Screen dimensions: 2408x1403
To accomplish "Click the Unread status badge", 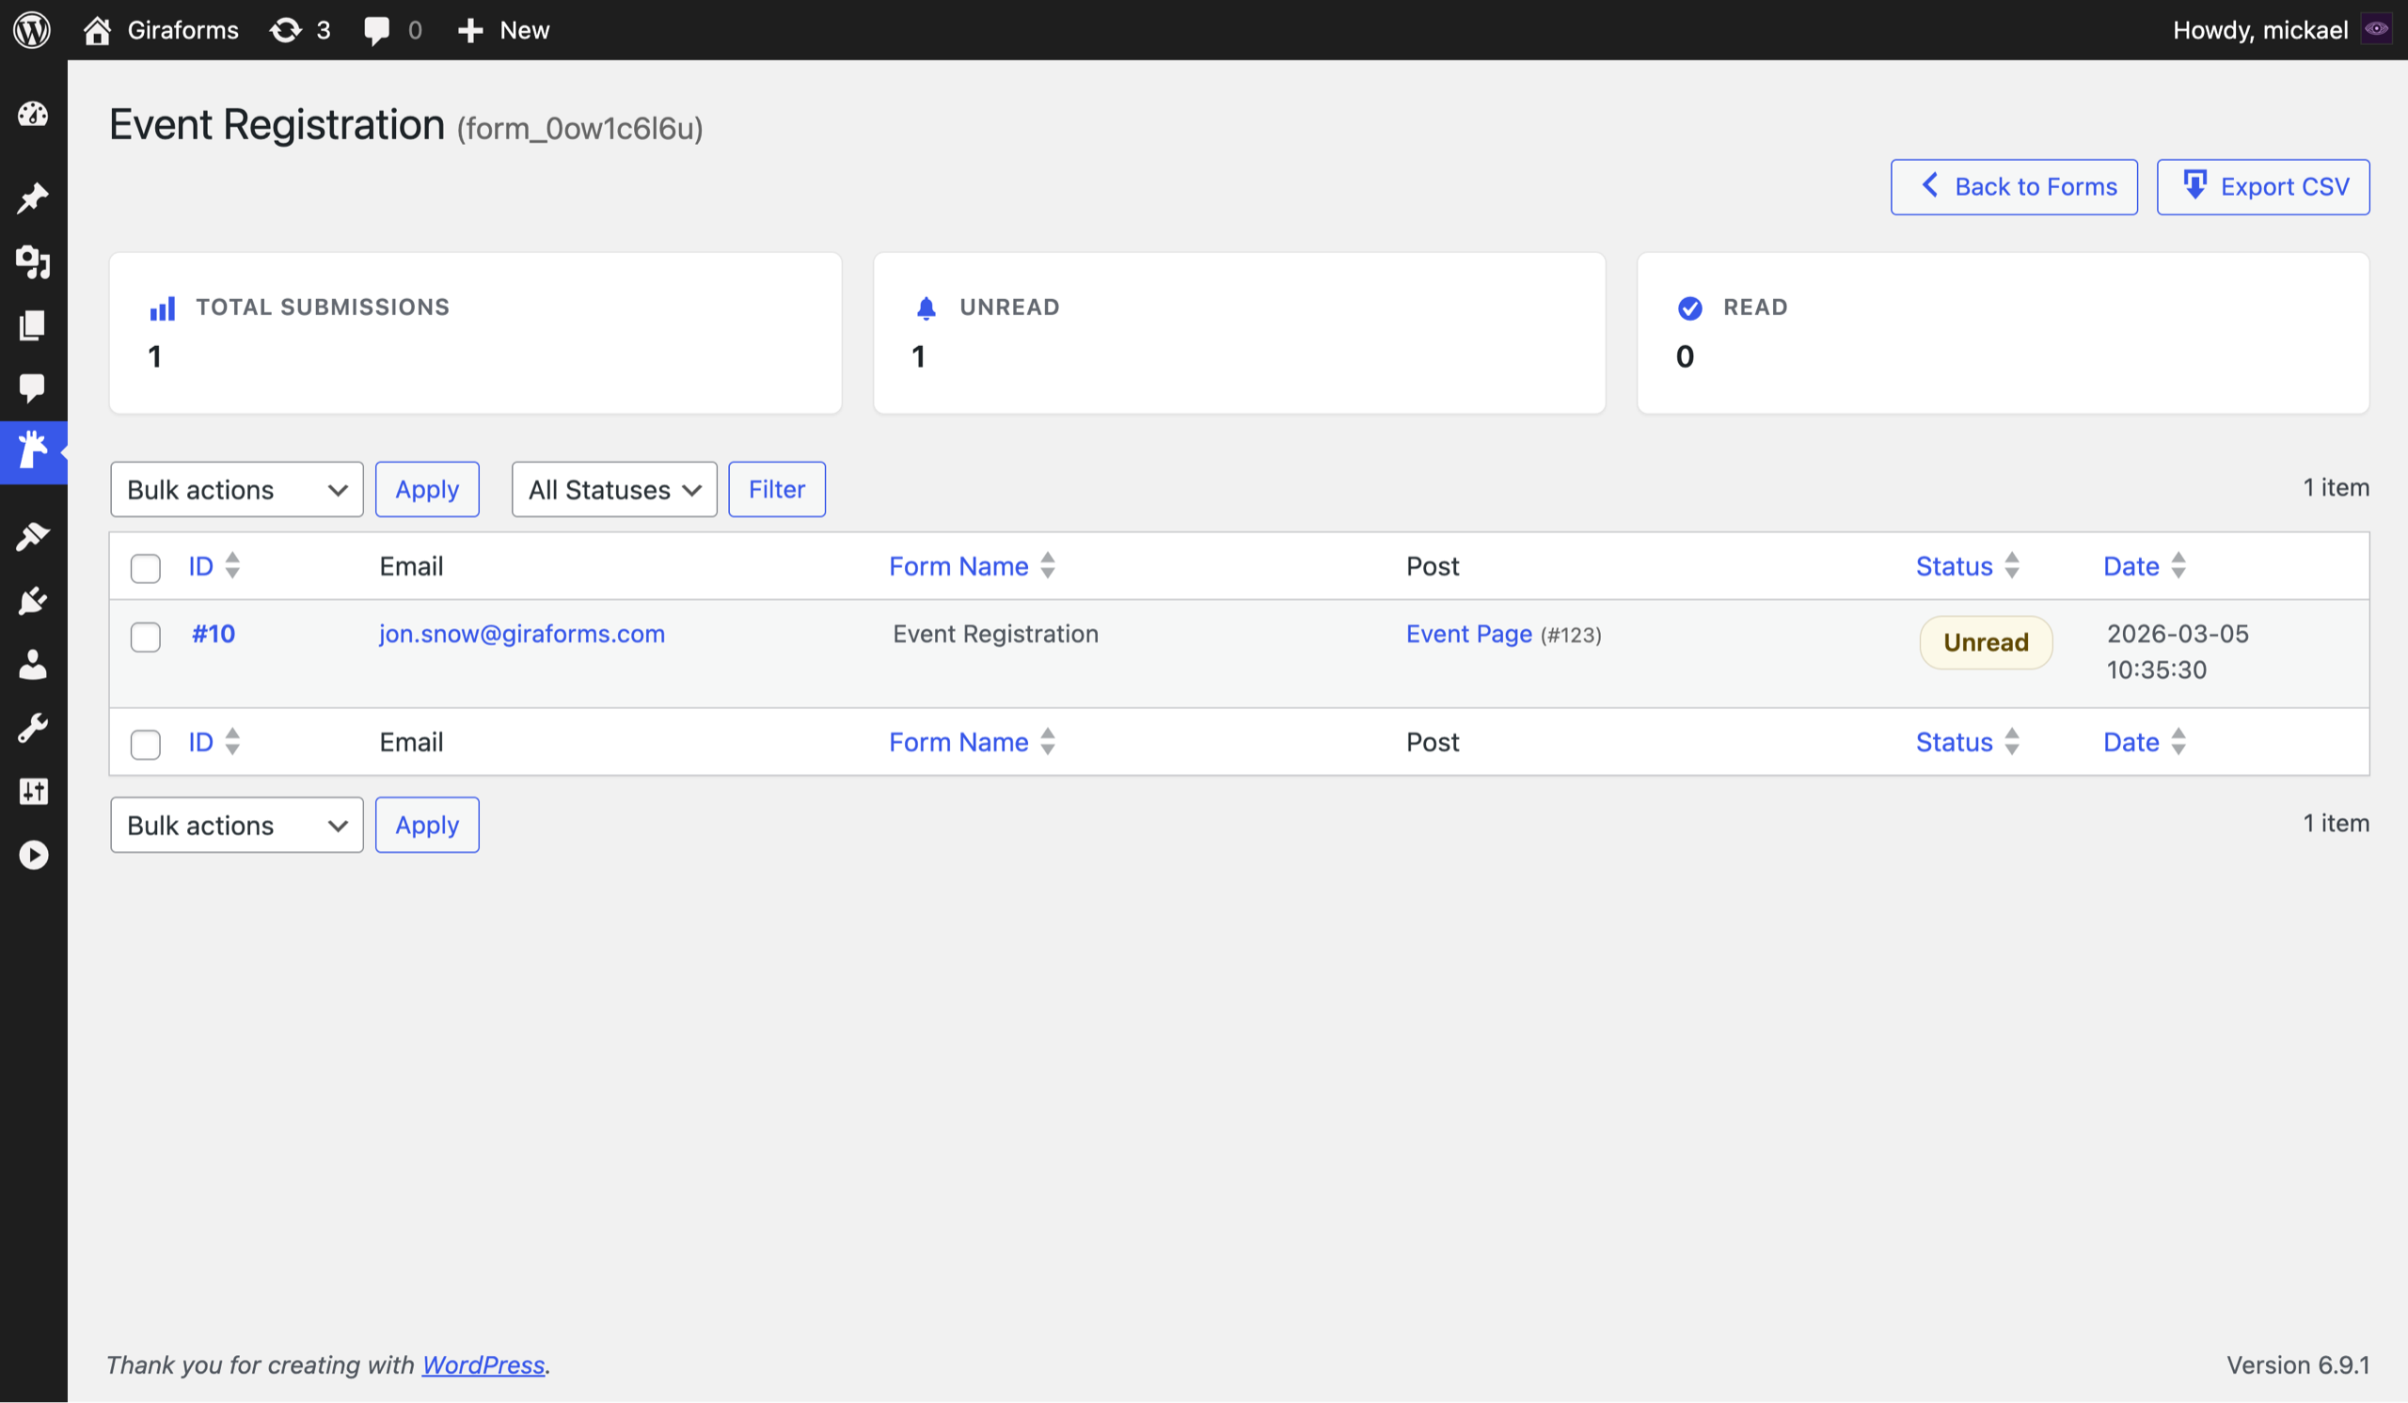I will click(1986, 643).
